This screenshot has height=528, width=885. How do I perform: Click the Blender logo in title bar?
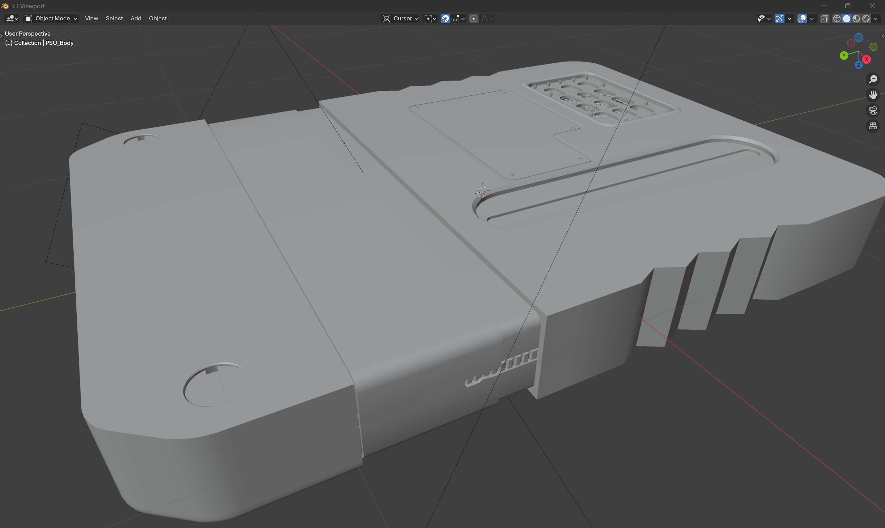click(4, 6)
